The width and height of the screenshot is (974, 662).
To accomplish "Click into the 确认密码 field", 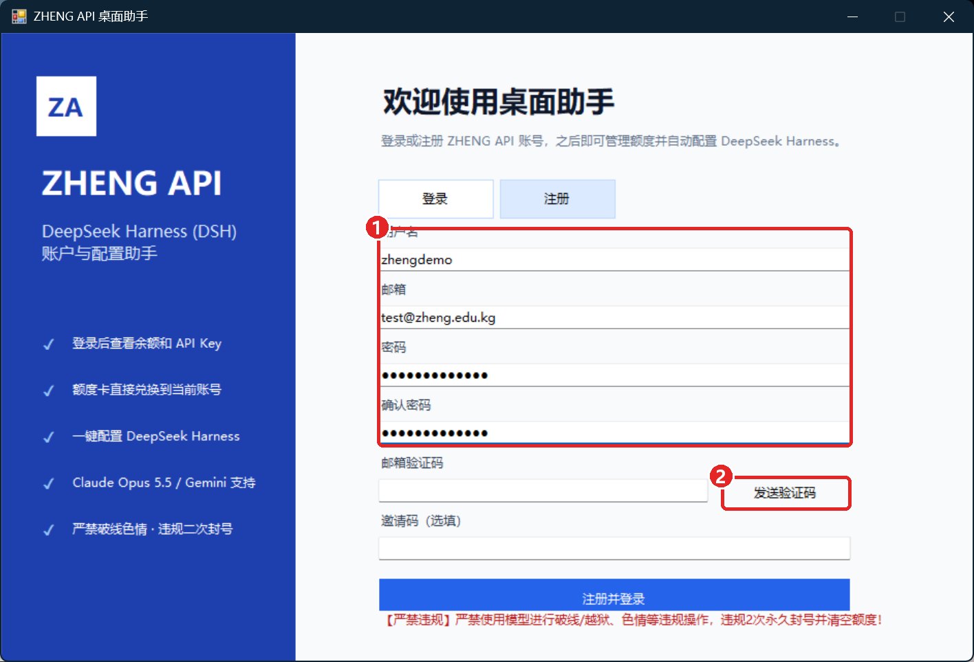I will point(614,432).
